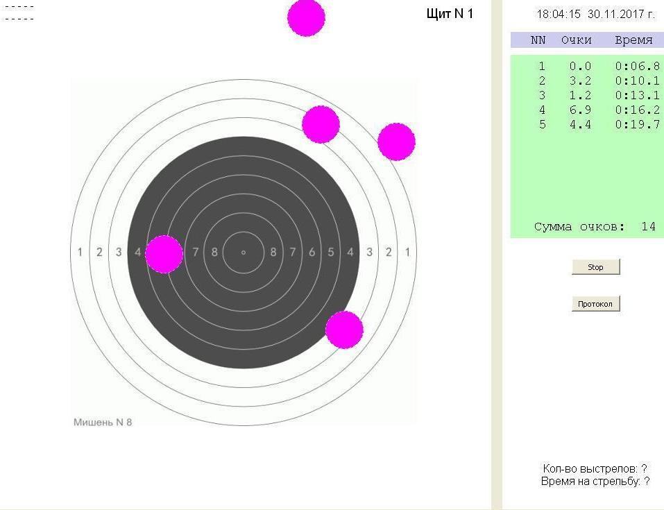Screen dimensions: 664x510
Task: Click the Сумма очков total line
Action: click(595, 227)
